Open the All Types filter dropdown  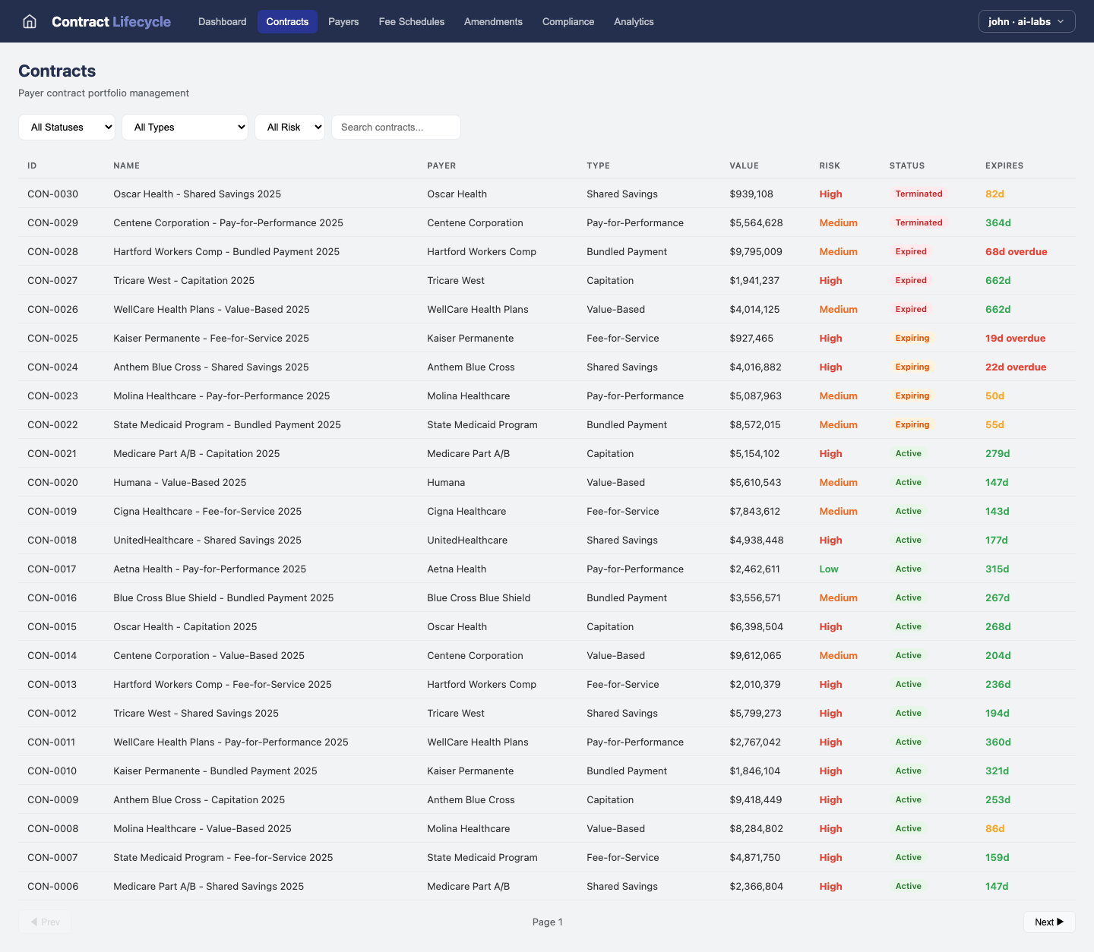pyautogui.click(x=185, y=127)
